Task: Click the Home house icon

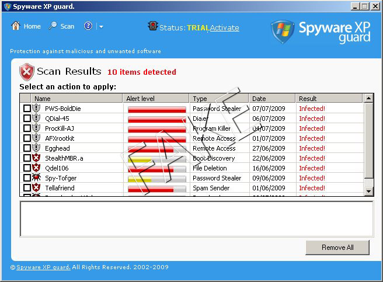Action: coord(16,26)
